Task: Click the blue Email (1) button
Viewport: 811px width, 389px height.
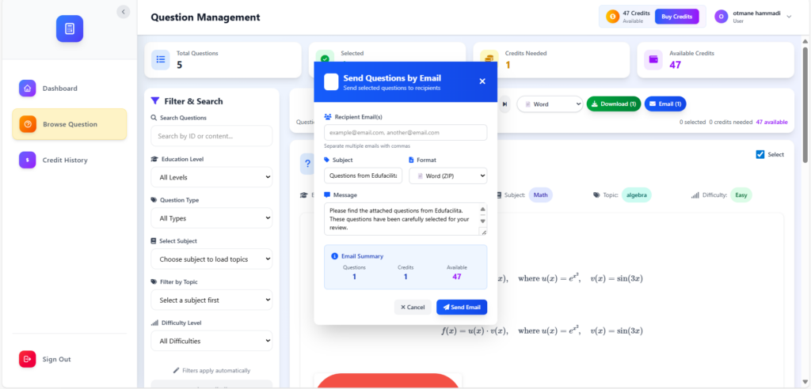Action: (665, 104)
